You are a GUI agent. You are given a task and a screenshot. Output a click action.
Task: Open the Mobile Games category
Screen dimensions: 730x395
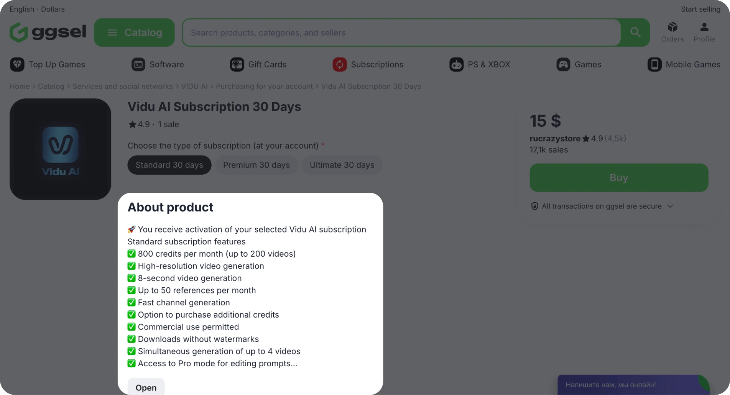pyautogui.click(x=684, y=64)
